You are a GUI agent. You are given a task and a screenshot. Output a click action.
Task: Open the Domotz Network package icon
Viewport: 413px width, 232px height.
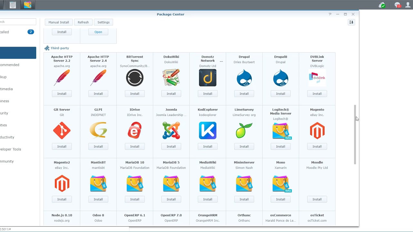tap(207, 78)
